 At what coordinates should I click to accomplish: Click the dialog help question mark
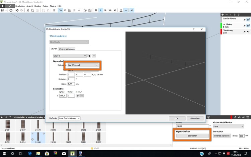click(x=194, y=29)
